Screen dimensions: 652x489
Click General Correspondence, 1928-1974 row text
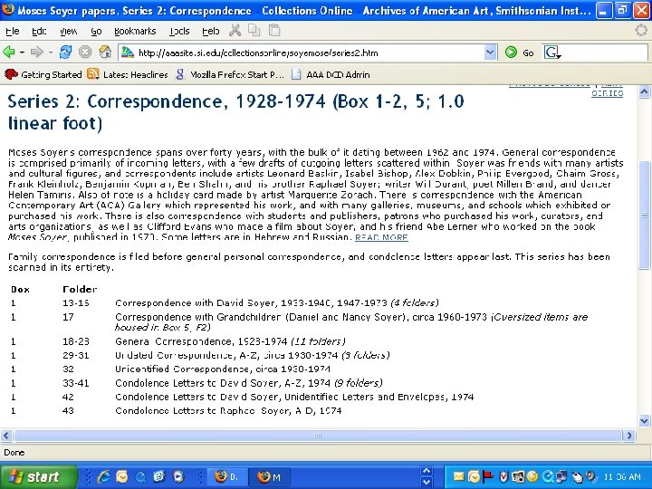point(230,341)
